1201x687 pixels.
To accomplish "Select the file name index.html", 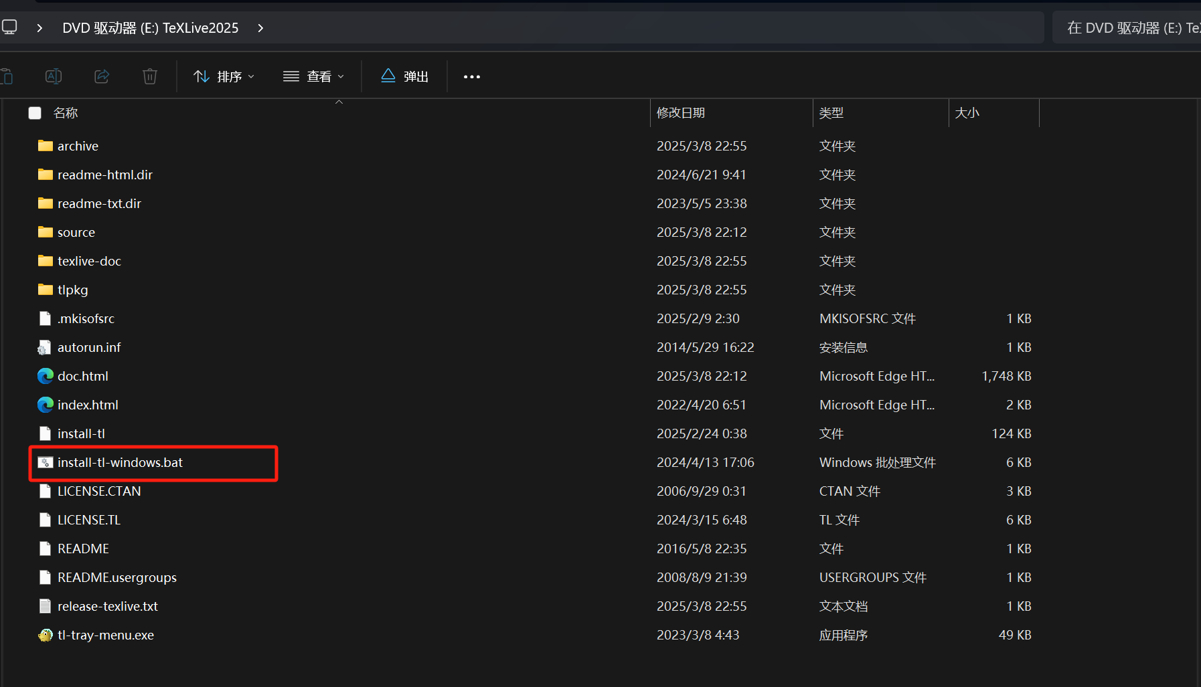I will coord(88,405).
